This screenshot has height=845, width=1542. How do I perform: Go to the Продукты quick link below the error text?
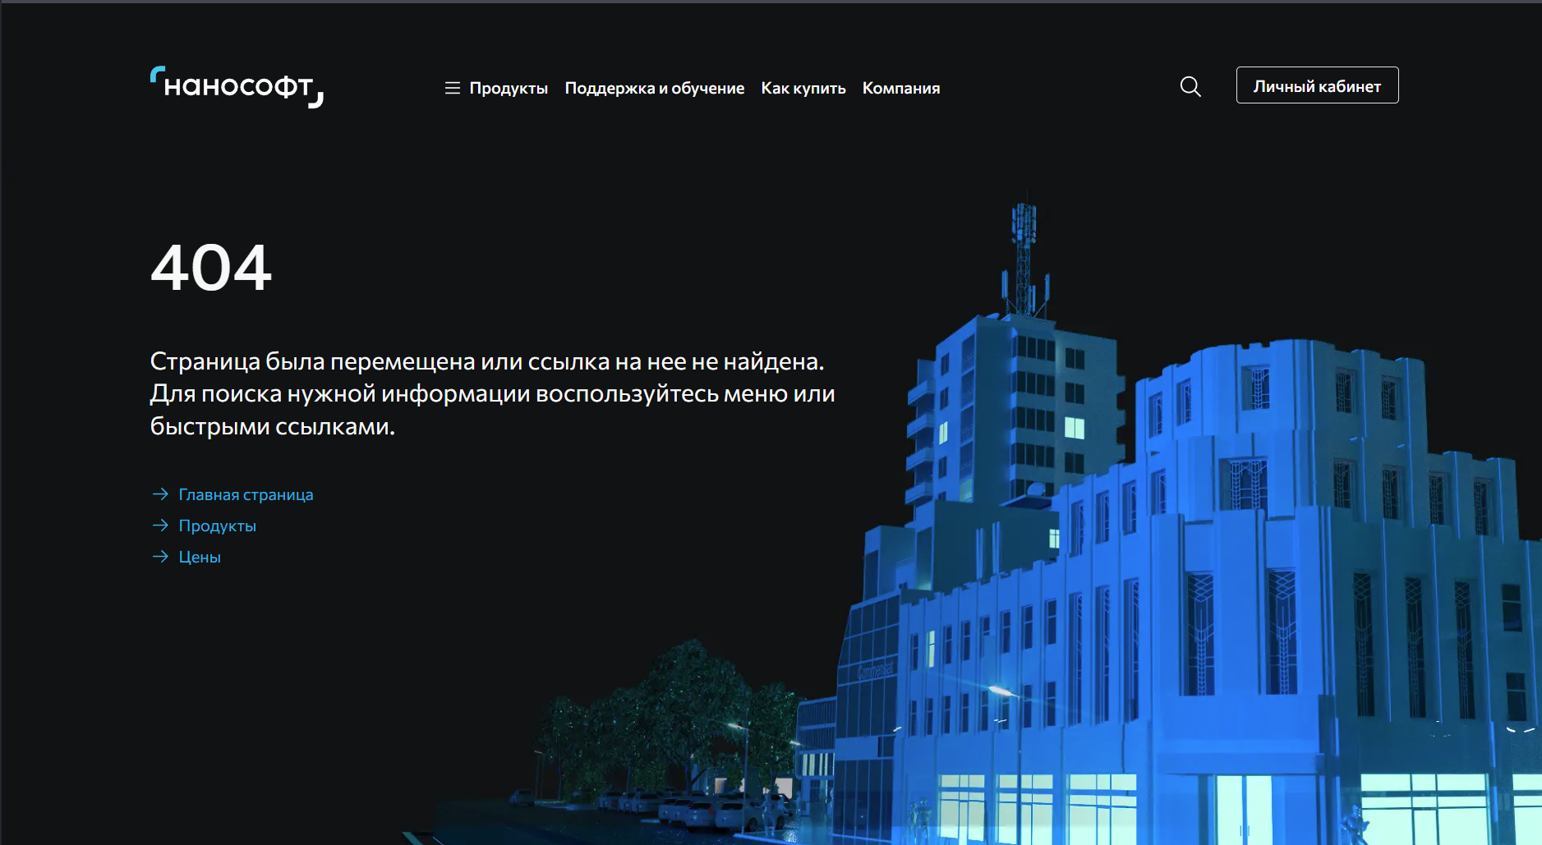(x=218, y=526)
